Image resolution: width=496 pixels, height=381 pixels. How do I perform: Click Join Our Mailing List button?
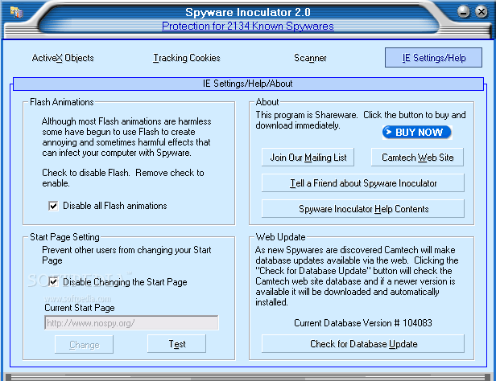click(308, 158)
